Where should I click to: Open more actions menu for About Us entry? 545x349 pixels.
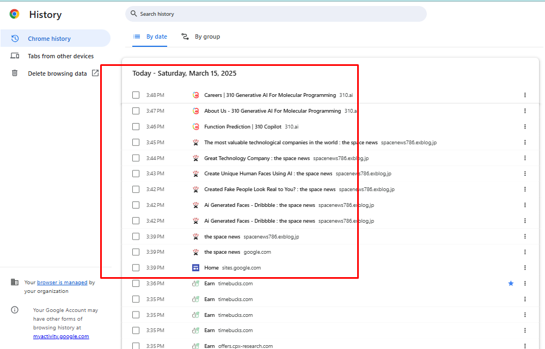tap(525, 111)
